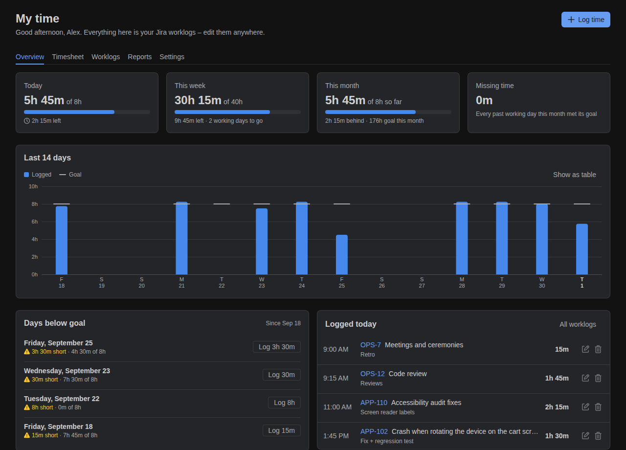
Task: Open issue link APP-102
Action: (x=374, y=431)
